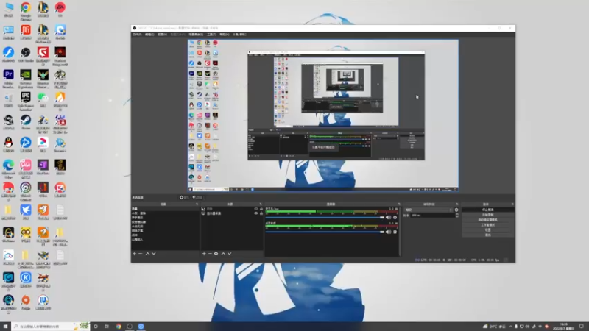
Task: Open settings gear for second audio track
Action: click(395, 232)
